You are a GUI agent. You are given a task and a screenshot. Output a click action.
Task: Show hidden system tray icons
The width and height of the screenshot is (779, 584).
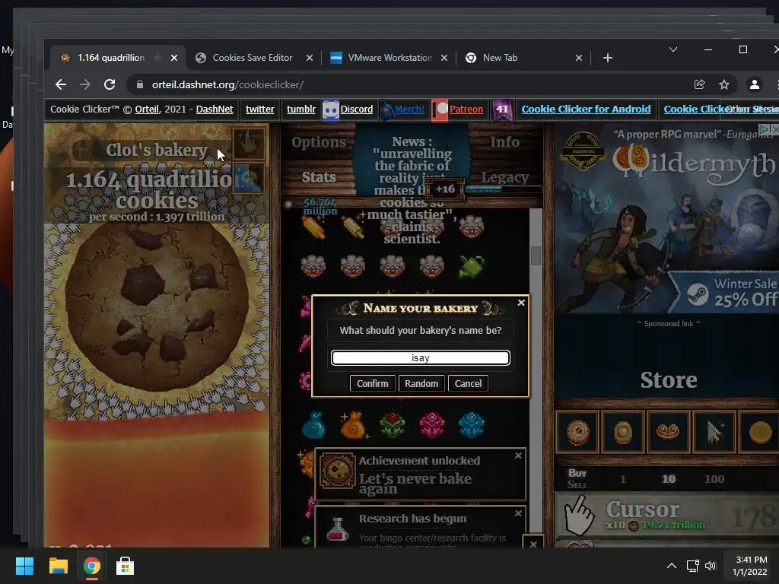[x=672, y=566]
